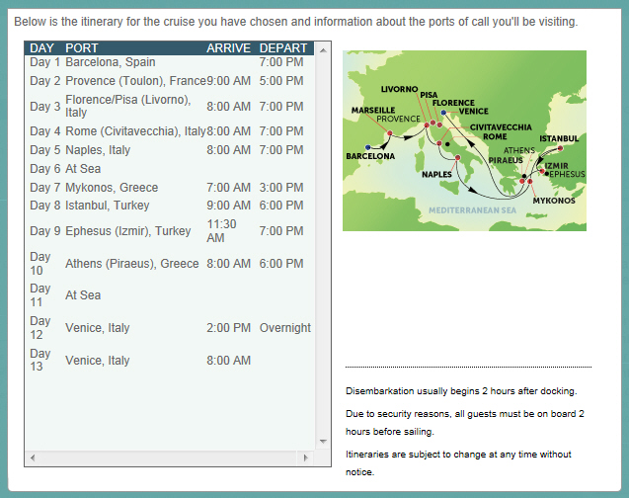This screenshot has width=629, height=498.
Task: Click the vertical scrollbar down arrow
Action: point(323,442)
